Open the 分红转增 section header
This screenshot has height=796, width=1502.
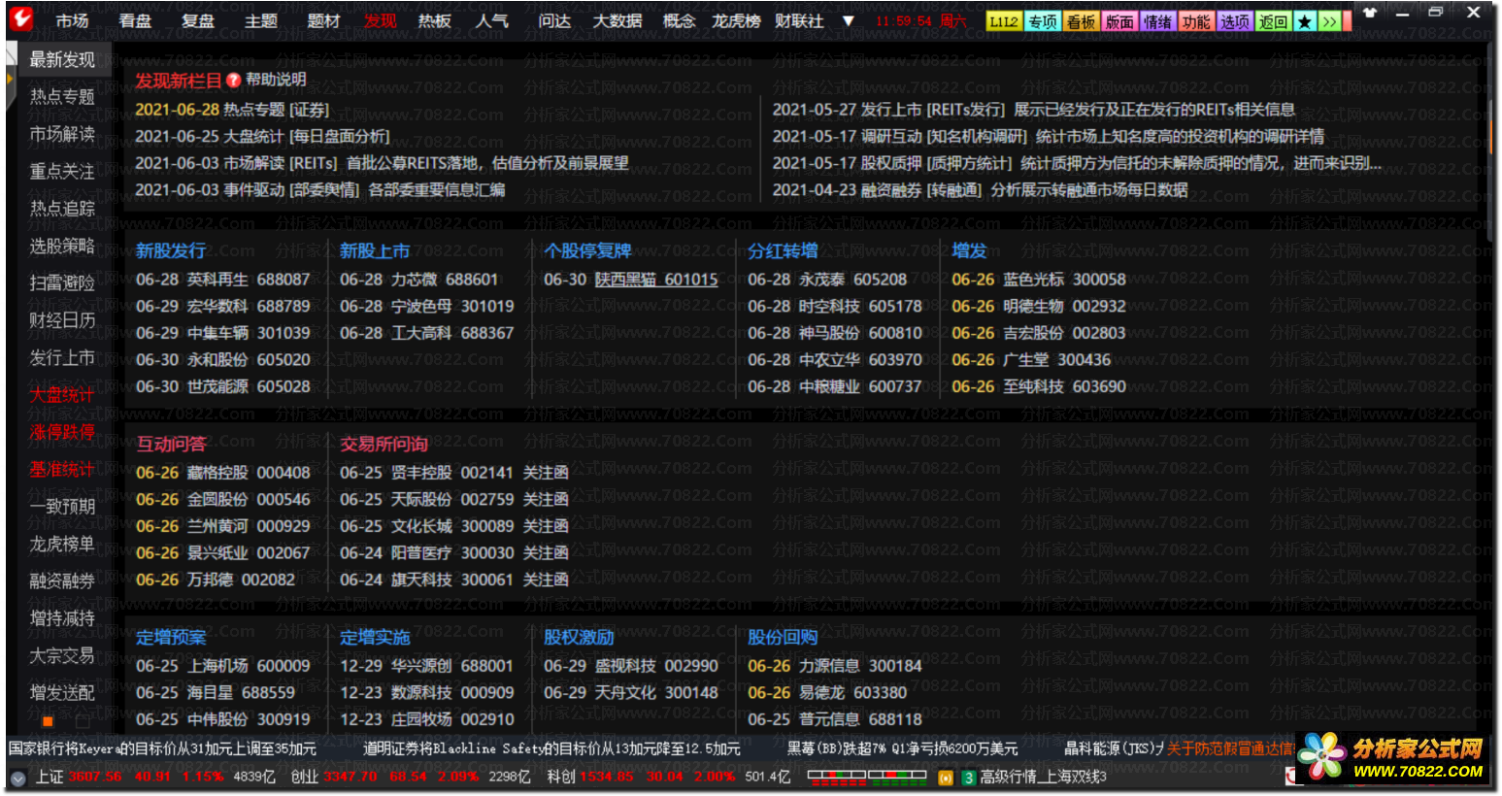tap(783, 250)
